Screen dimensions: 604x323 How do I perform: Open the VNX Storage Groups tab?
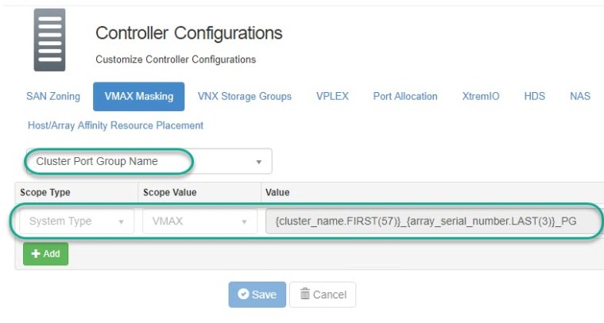click(x=244, y=97)
